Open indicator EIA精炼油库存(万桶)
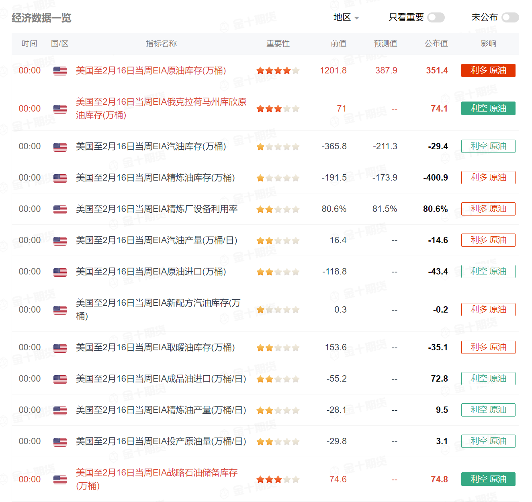The image size is (532, 502). 156,178
